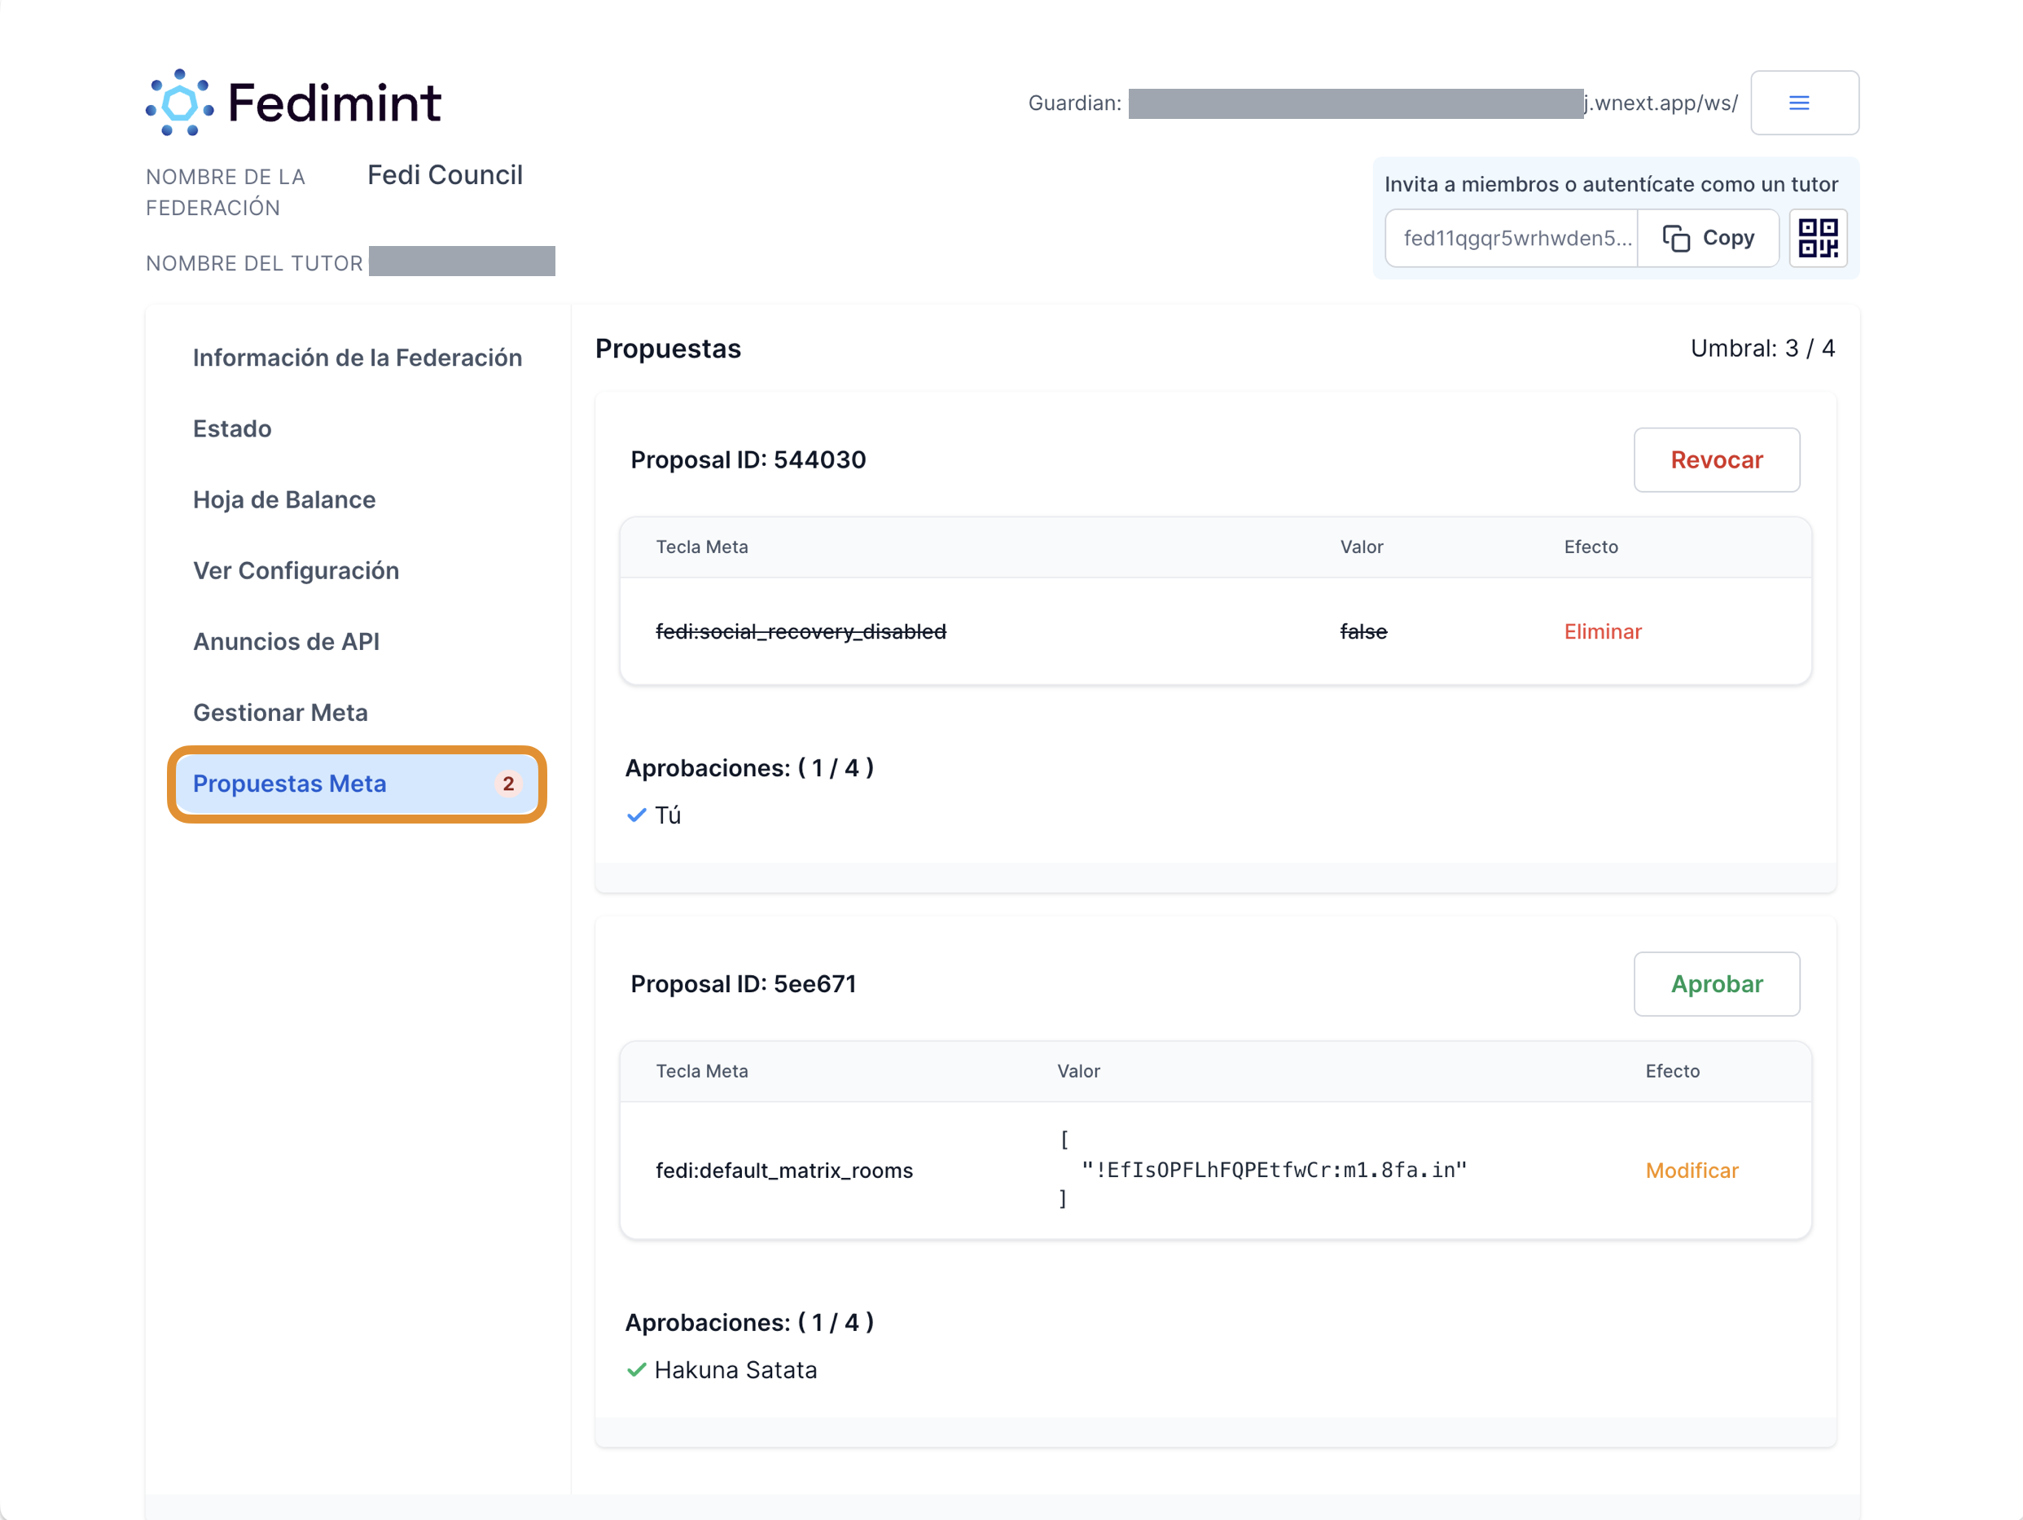The width and height of the screenshot is (2023, 1520).
Task: Click Proposal ID: 544030 heading
Action: [x=748, y=460]
